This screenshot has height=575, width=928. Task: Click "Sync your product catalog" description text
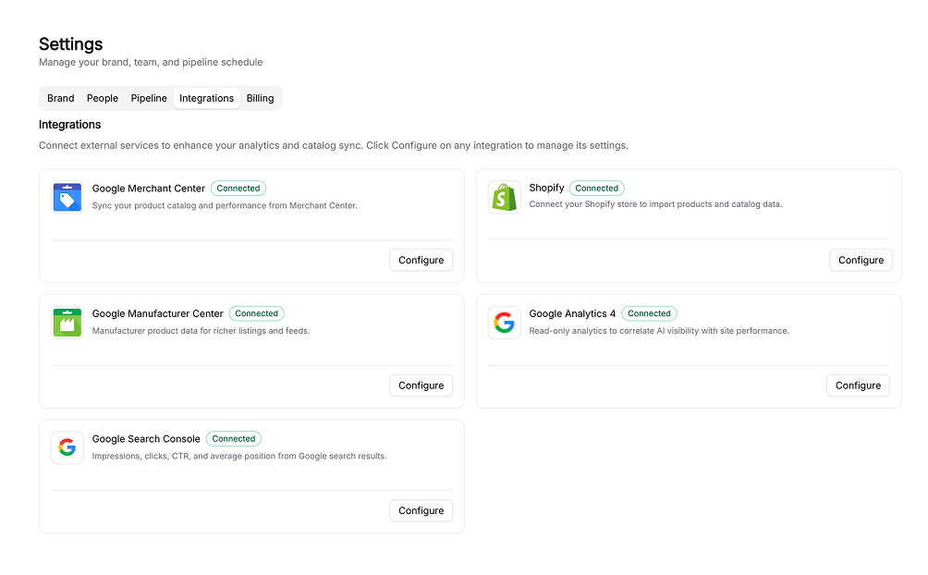tap(225, 205)
